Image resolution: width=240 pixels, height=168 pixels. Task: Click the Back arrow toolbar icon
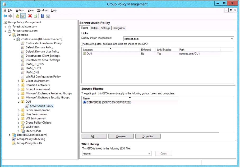click(x=5, y=16)
